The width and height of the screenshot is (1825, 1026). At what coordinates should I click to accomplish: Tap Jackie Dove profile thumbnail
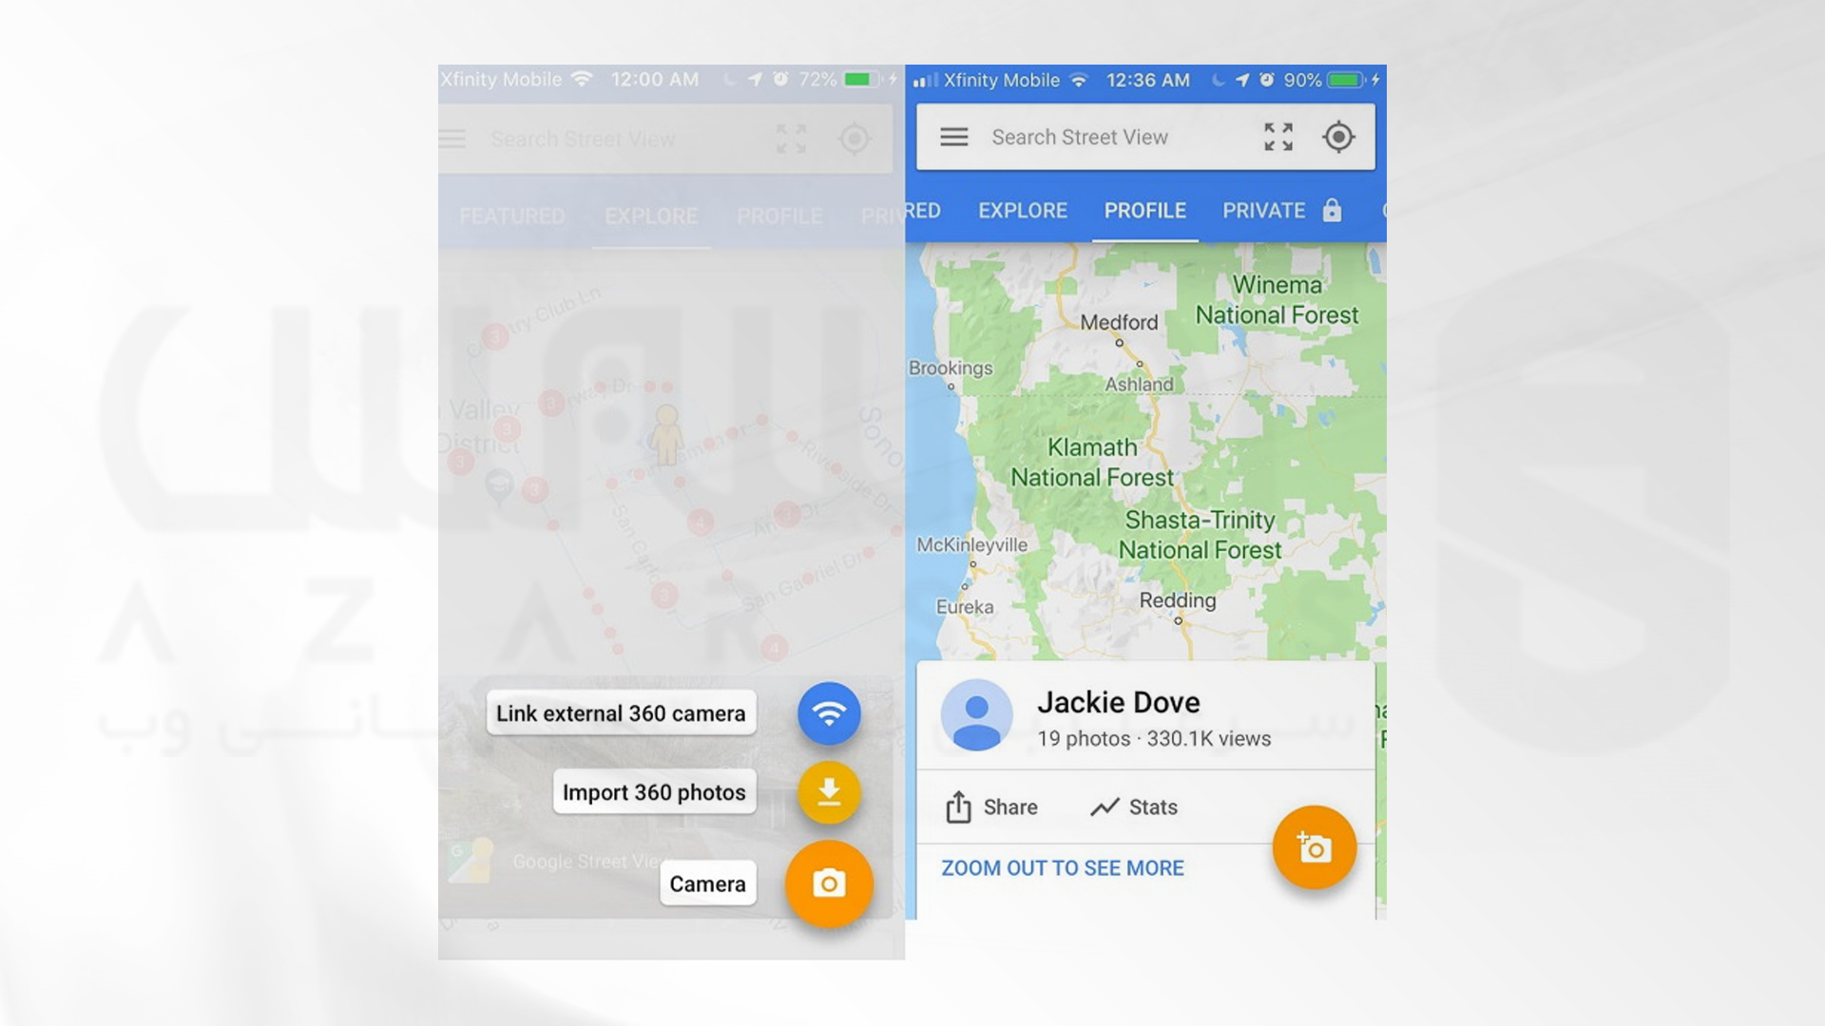click(976, 716)
